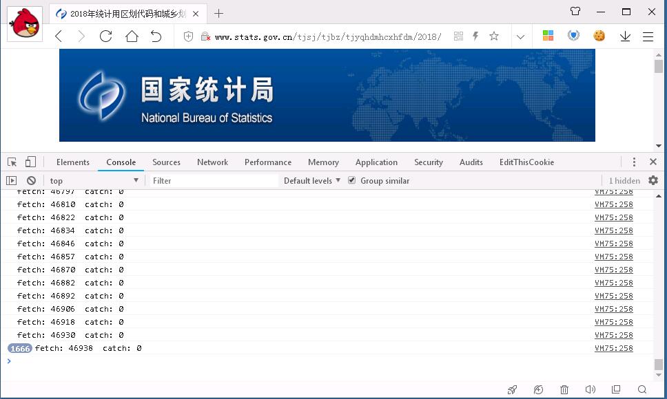Open VM75:258 link on fetch: 46846 row

pyautogui.click(x=614, y=244)
